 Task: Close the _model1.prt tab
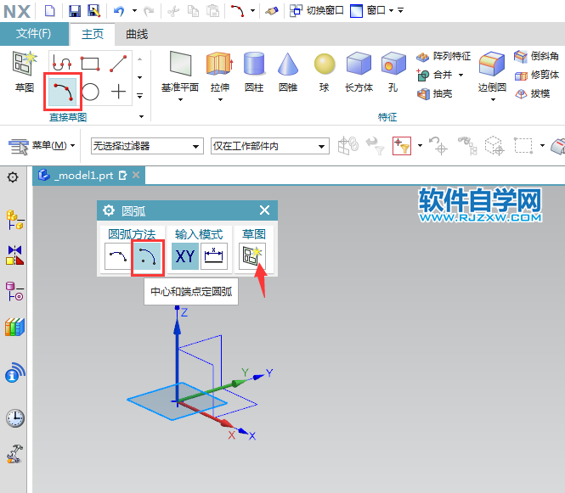(136, 176)
